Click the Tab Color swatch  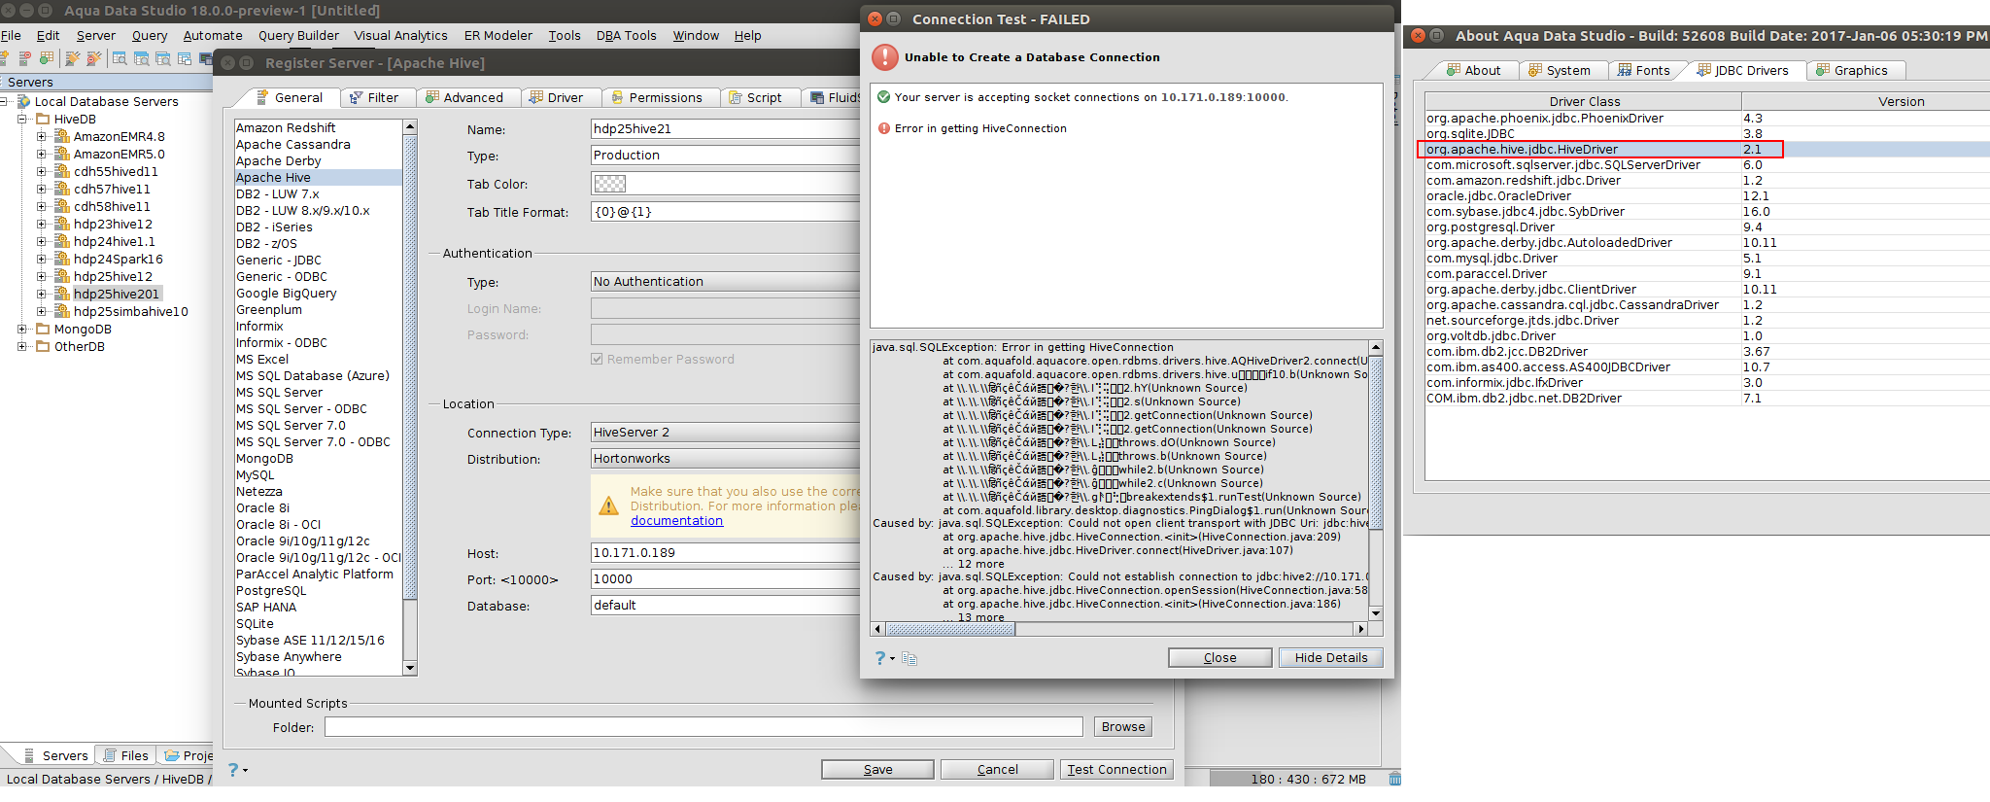610,184
